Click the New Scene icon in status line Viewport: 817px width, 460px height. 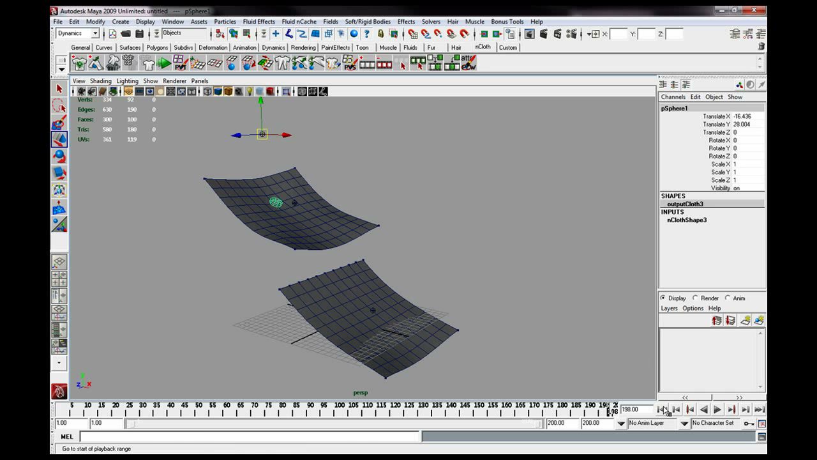click(x=113, y=34)
